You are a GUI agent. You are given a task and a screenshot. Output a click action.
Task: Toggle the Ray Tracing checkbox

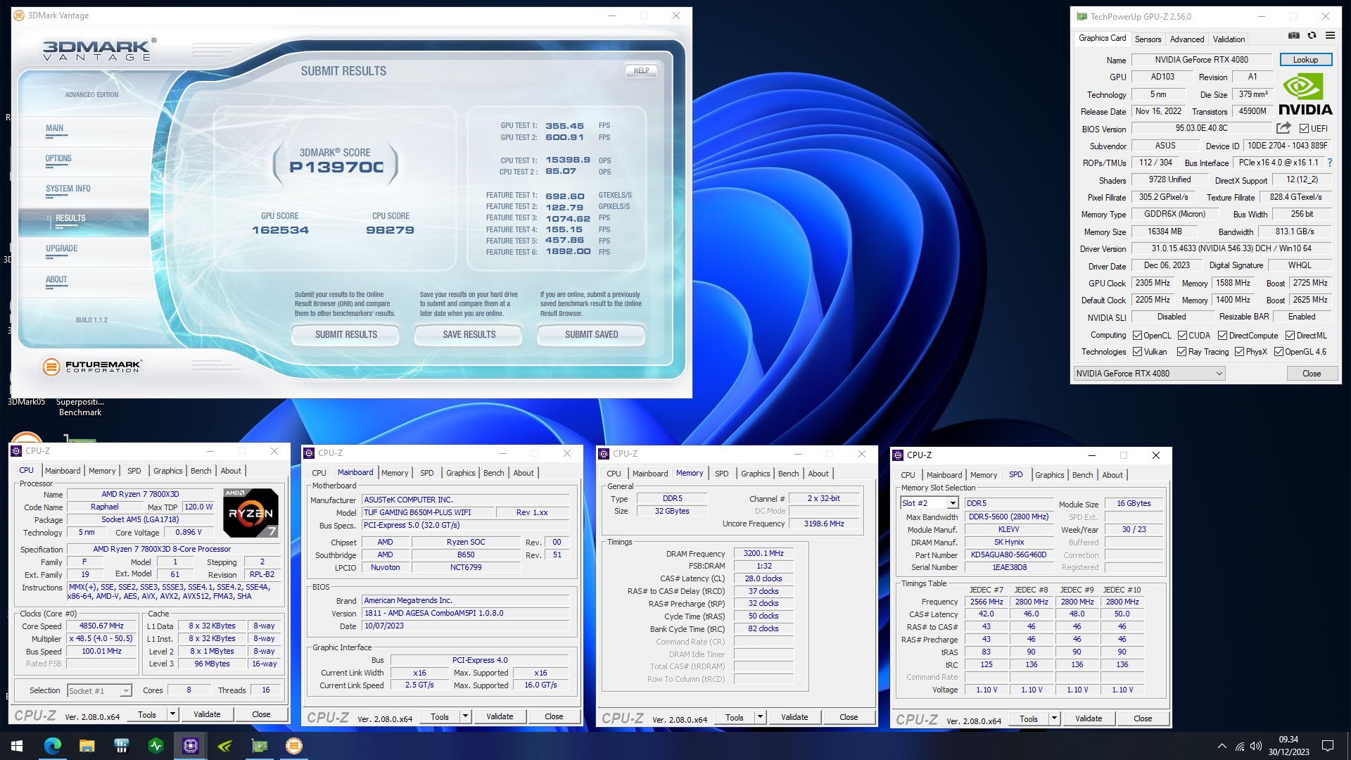(1181, 352)
